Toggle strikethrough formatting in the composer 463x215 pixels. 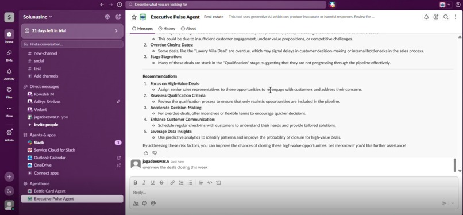(161, 182)
